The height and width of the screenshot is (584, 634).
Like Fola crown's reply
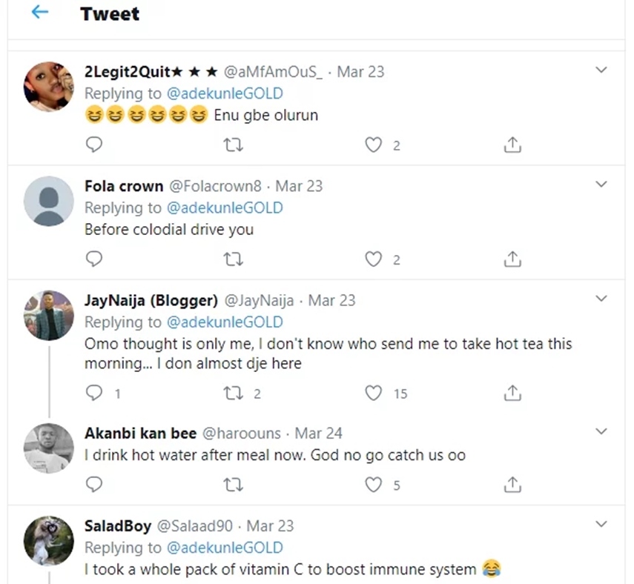(373, 259)
